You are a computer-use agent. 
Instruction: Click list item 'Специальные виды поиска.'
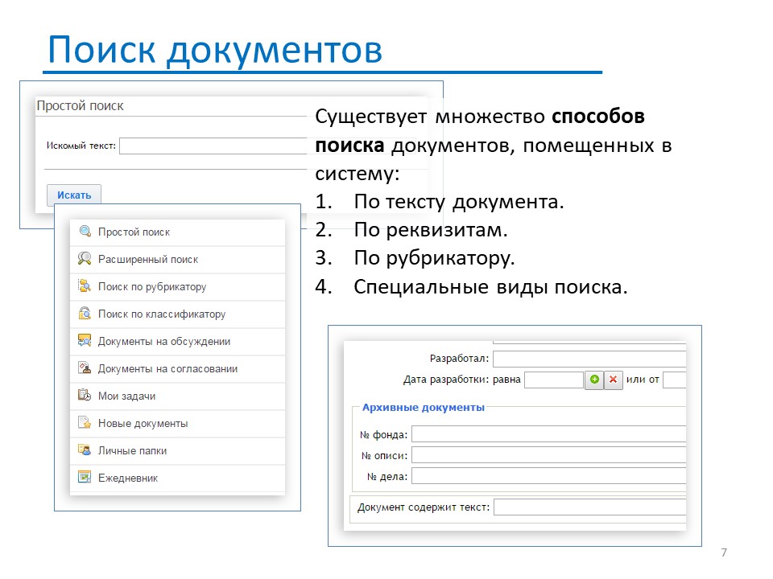pyautogui.click(x=490, y=286)
